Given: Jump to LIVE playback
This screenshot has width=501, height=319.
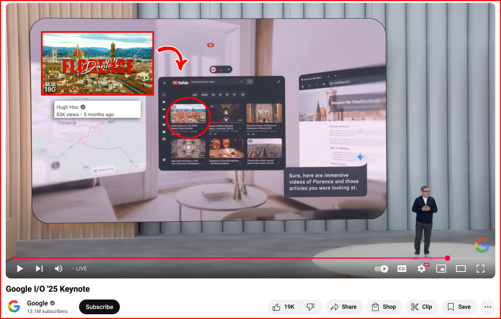Looking at the screenshot, I should [x=79, y=269].
